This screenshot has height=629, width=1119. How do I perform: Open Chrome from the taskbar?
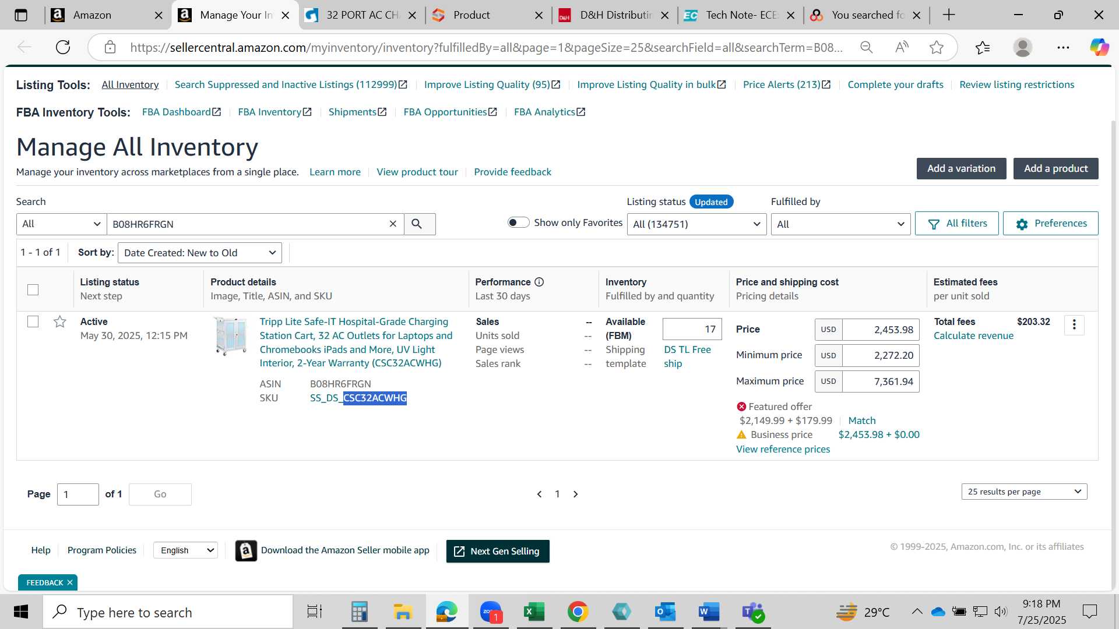[x=578, y=612]
